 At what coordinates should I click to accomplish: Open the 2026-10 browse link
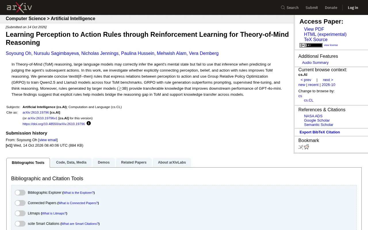[x=328, y=85]
